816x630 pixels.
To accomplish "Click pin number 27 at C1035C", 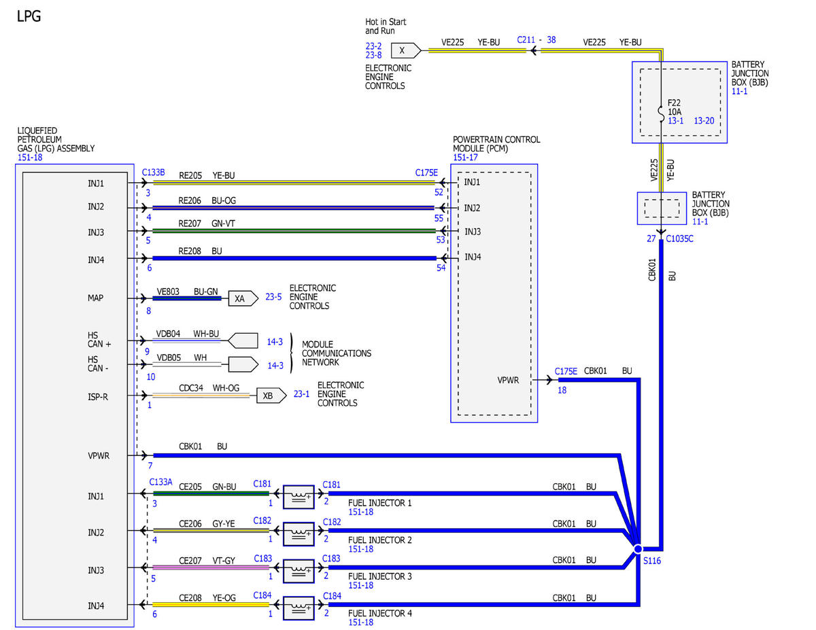I will click(x=651, y=239).
